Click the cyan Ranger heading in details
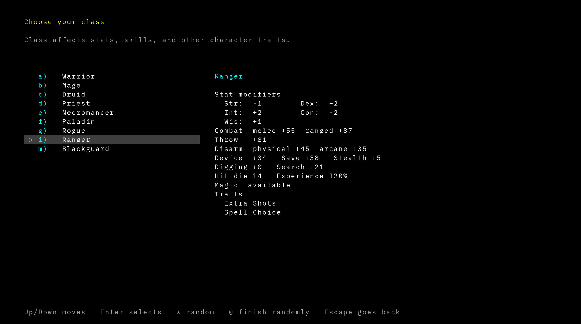581x324 pixels. coord(228,76)
